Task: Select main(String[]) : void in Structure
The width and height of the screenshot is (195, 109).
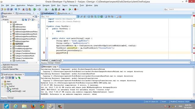Action: [18, 91]
